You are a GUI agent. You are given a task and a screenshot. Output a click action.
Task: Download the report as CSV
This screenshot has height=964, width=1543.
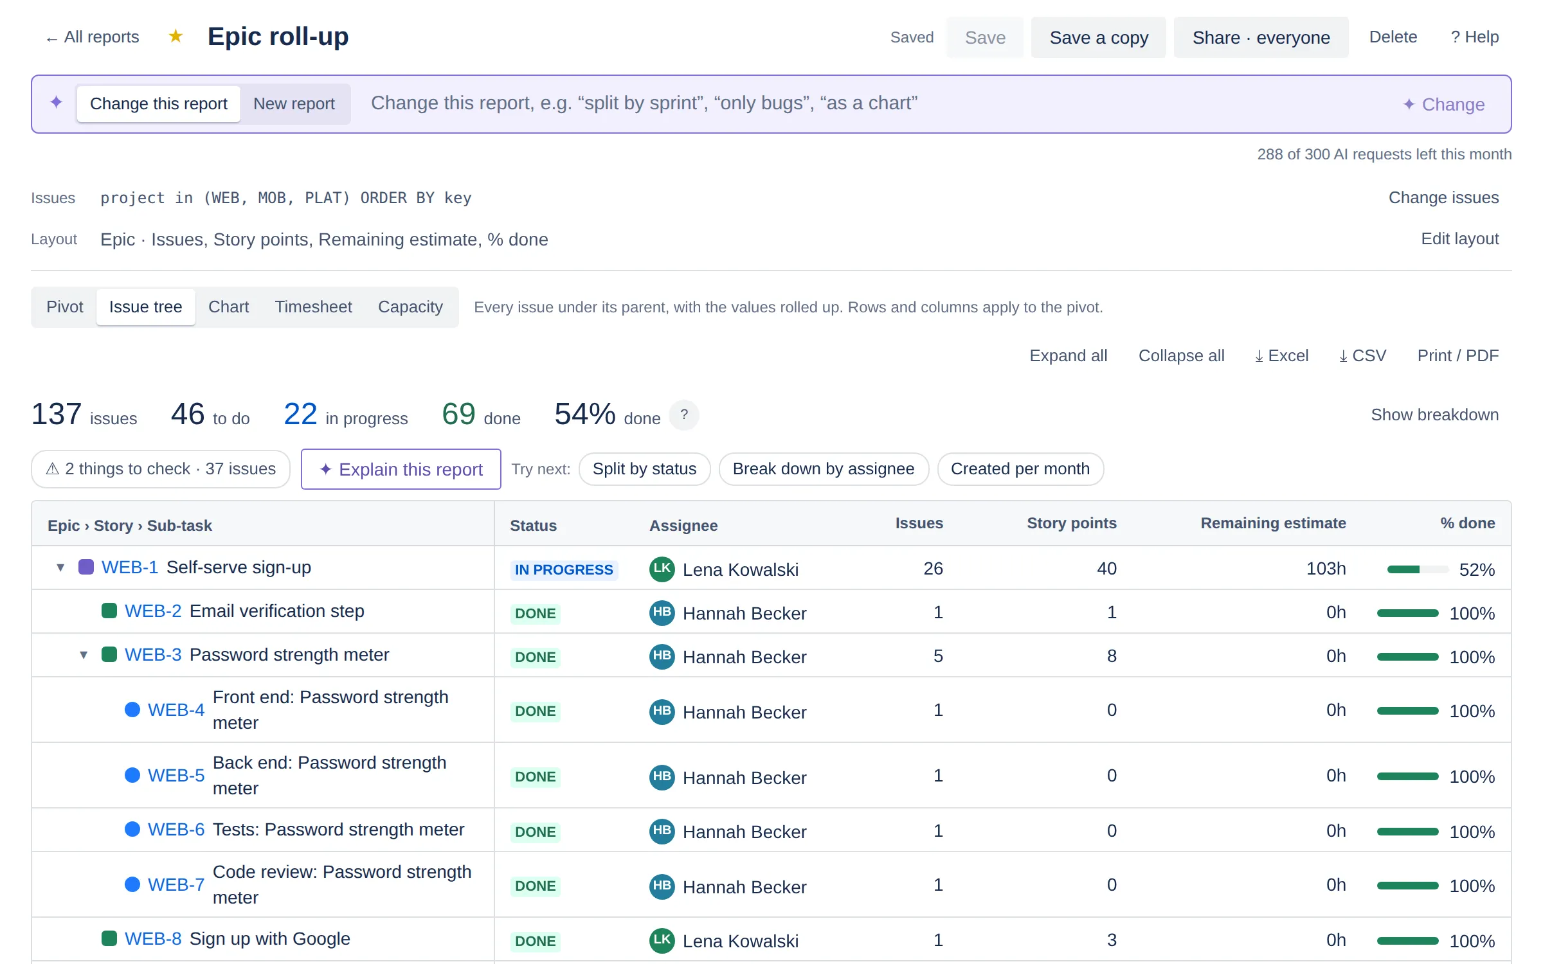[x=1362, y=355]
